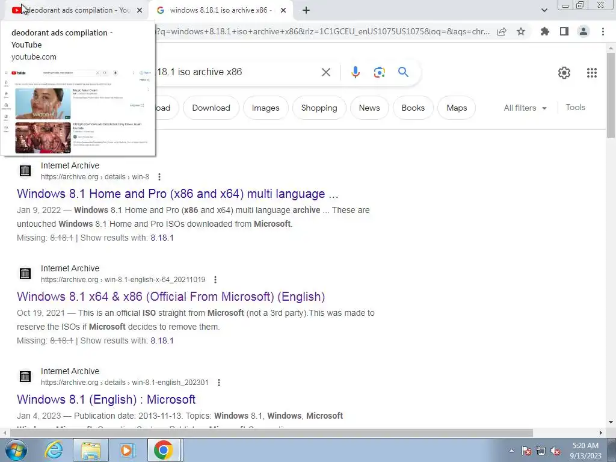Screen dimensions: 616x462
Task: Show results with 8.18.1 under first result
Action: [162, 238]
